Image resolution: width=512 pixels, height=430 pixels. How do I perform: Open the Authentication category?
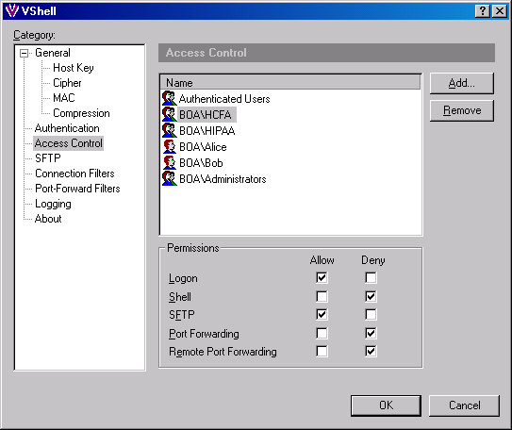pyautogui.click(x=67, y=128)
